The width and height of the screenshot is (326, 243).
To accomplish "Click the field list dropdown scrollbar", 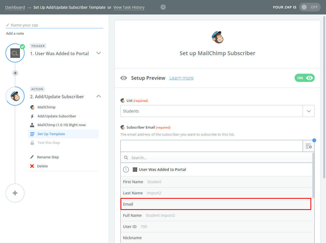I will [x=313, y=175].
